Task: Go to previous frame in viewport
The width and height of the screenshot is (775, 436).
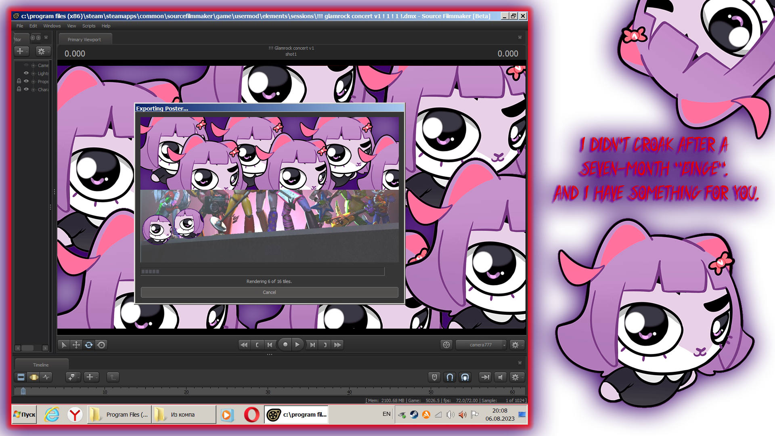Action: [270, 345]
